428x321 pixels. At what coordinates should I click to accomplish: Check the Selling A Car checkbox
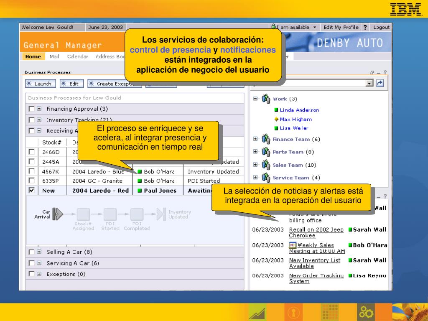[31, 252]
